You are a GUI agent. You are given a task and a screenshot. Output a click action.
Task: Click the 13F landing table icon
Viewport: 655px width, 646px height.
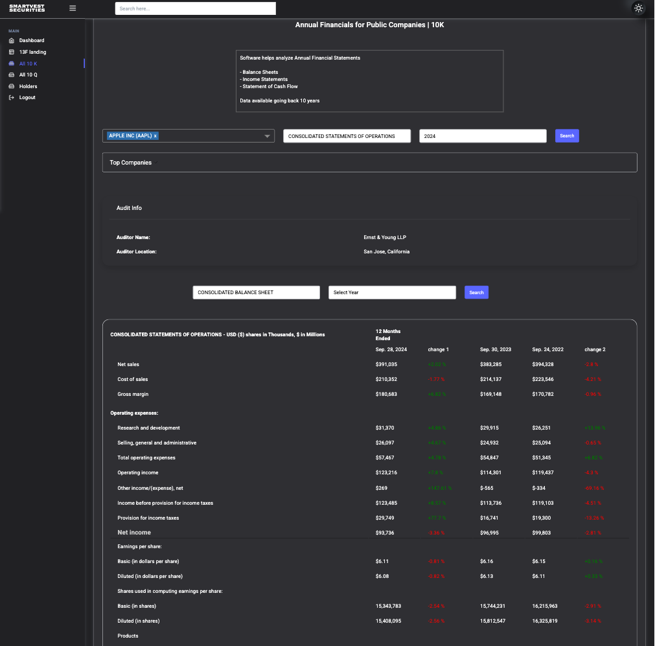point(12,52)
